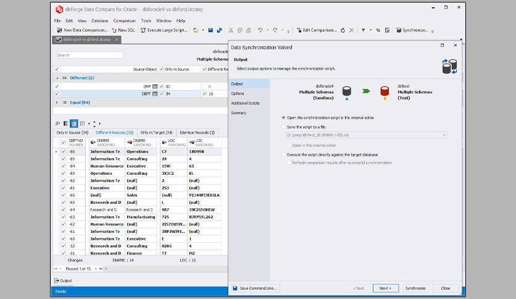The height and width of the screenshot is (299, 516).
Task: Click the Save All icon
Action: [x=220, y=30]
